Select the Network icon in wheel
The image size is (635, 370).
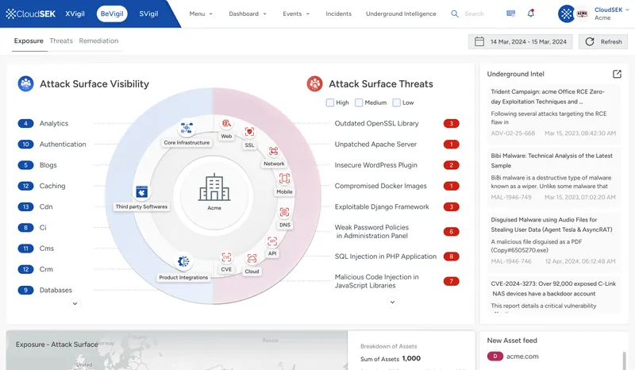(274, 151)
